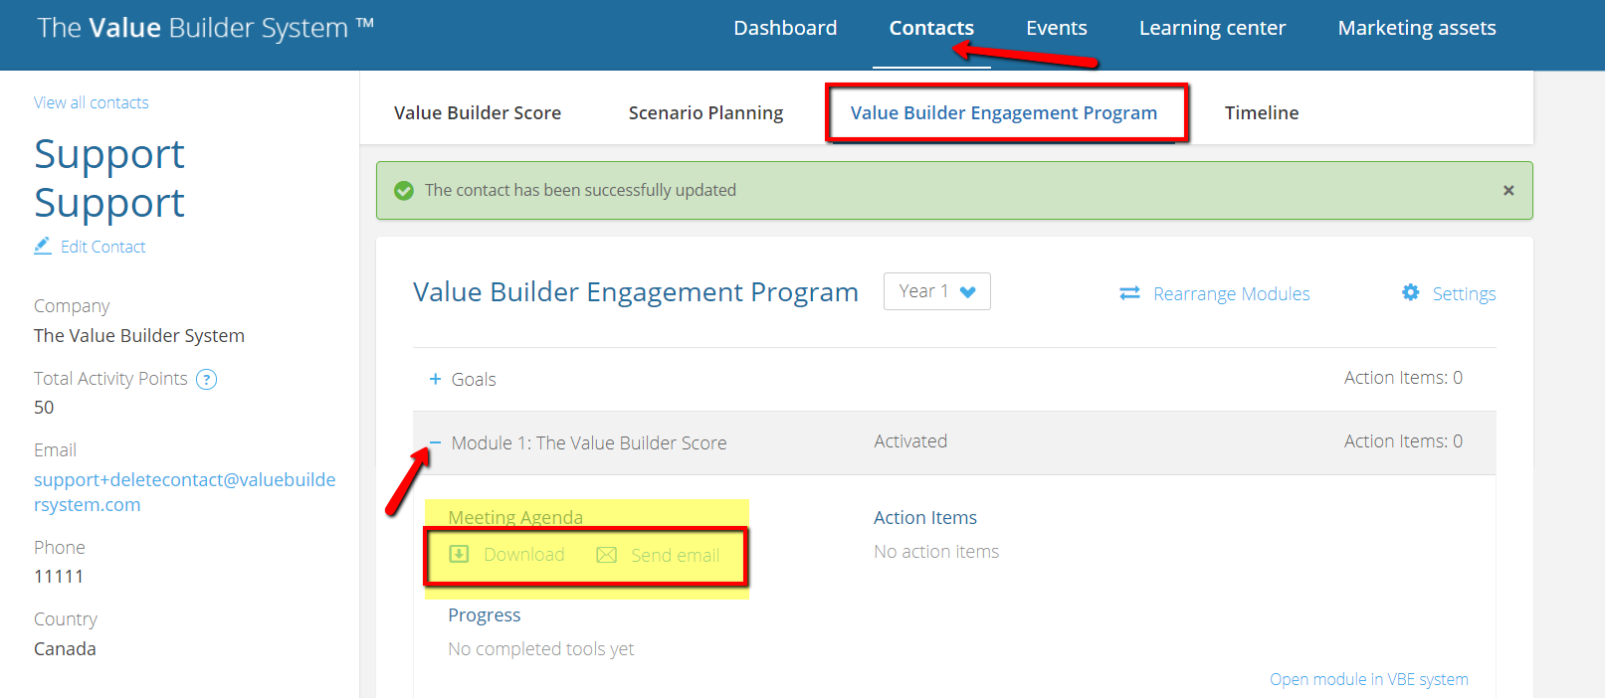Switch to Value Builder Score tab
The height and width of the screenshot is (698, 1605).
point(478,112)
